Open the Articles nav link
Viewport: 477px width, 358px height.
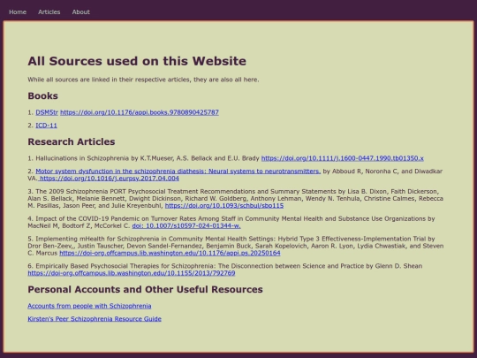pos(49,11)
